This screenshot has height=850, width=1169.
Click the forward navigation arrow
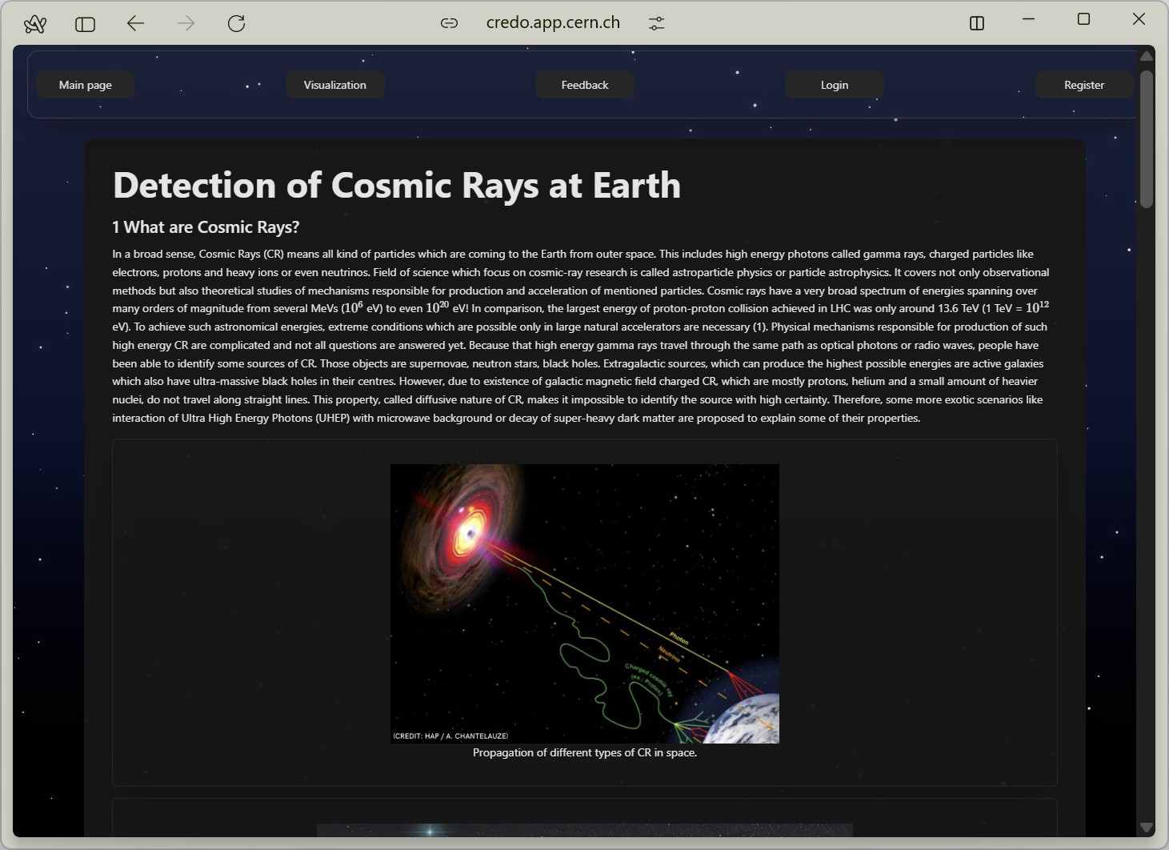click(186, 23)
